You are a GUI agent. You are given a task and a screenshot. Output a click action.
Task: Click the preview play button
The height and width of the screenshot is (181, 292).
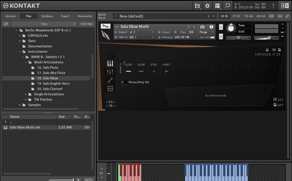point(79,180)
